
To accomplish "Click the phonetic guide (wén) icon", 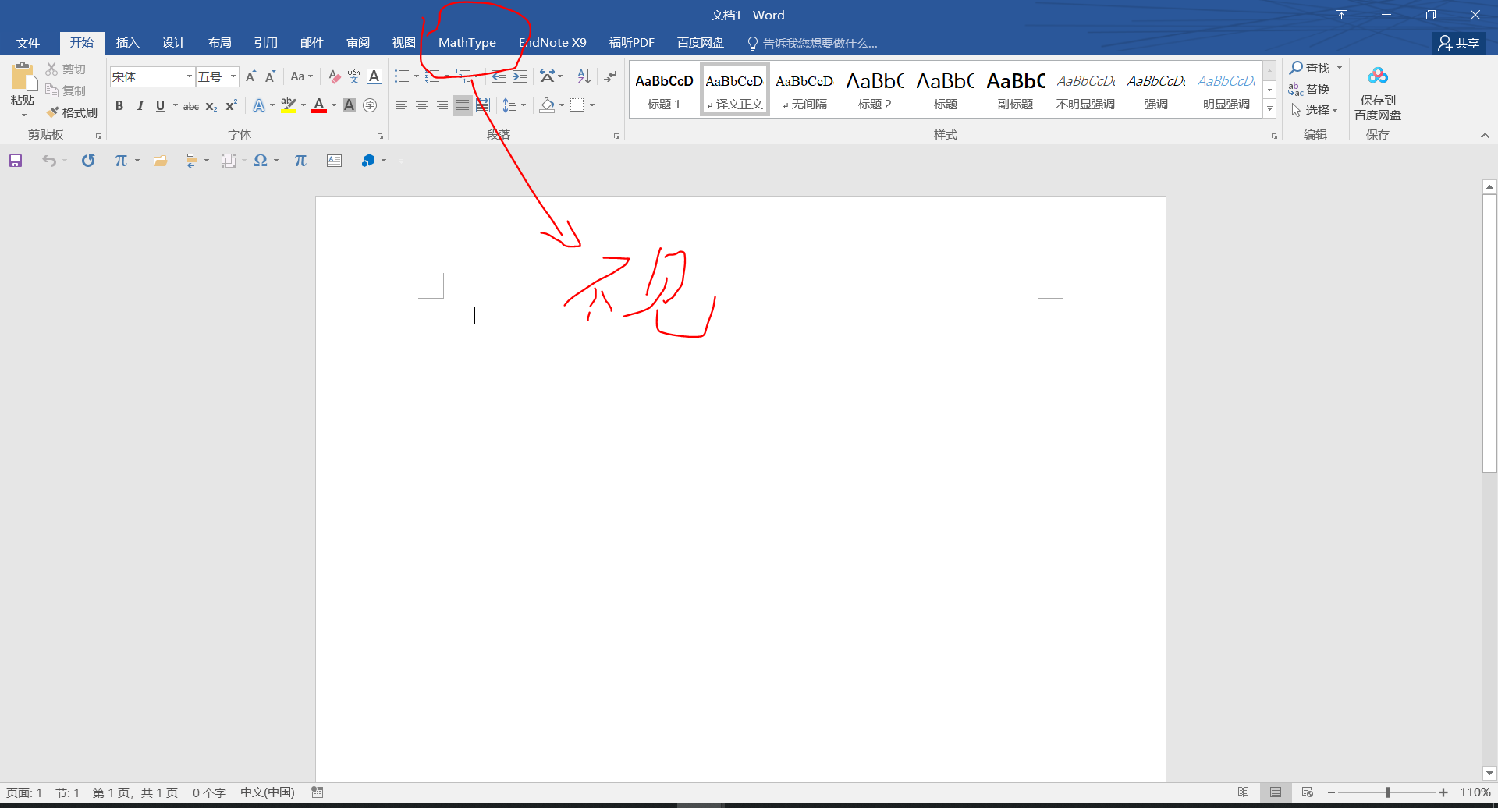I will (x=353, y=76).
